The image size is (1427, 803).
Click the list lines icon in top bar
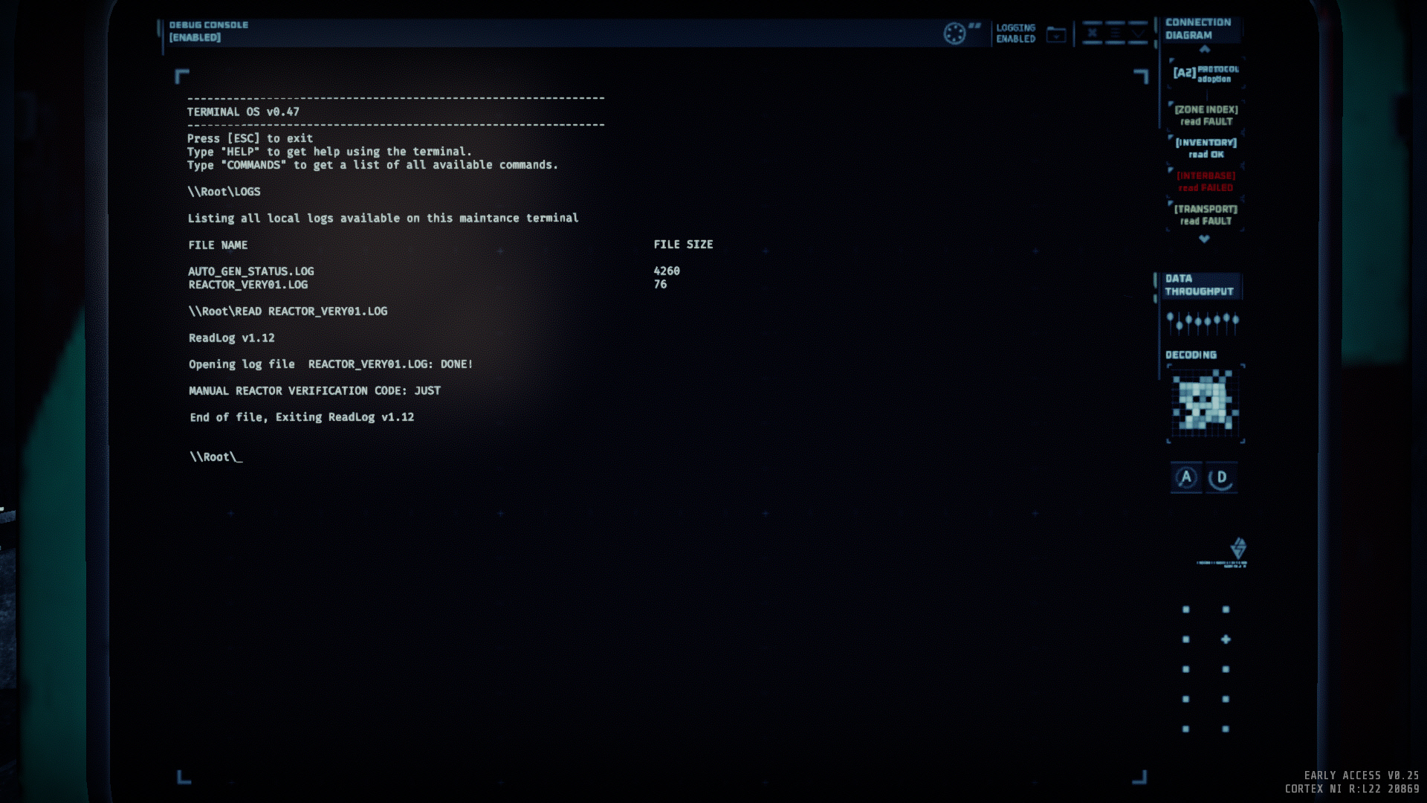pyautogui.click(x=1115, y=33)
